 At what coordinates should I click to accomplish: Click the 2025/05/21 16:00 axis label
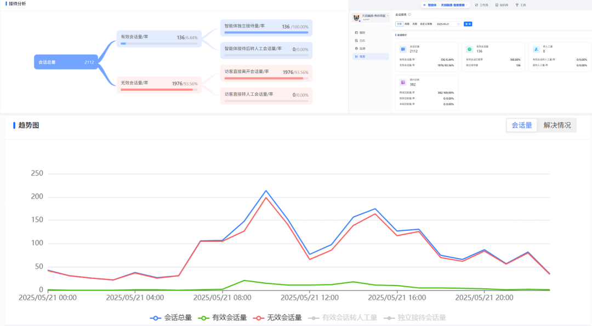pos(397,298)
